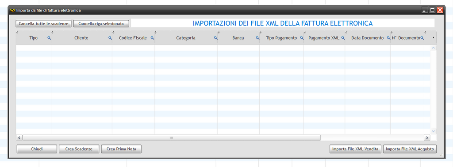
Task: Open search icon for Codice Fiscale column
Action: (152, 38)
